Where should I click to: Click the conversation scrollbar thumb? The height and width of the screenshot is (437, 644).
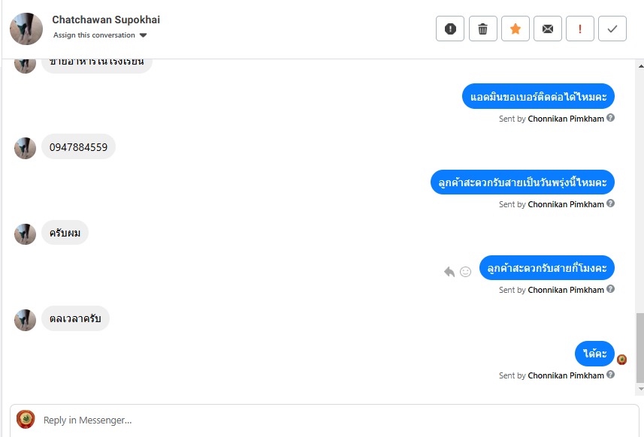(639, 345)
